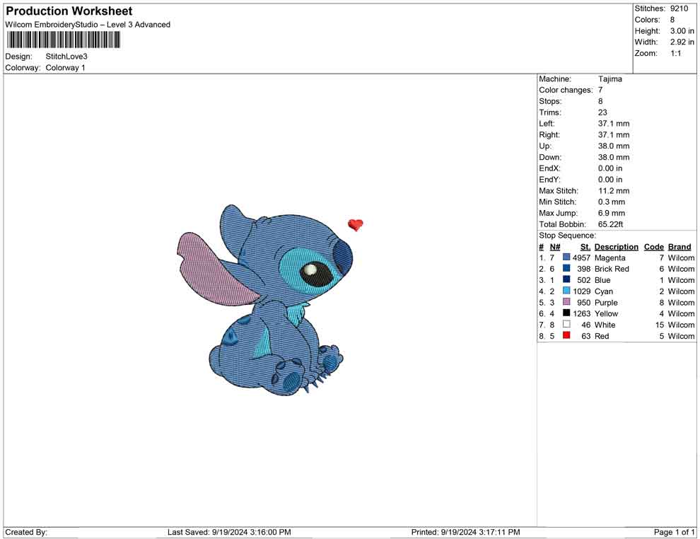Image resolution: width=700 pixels, height=539 pixels.
Task: Click the red heart in the design
Action: coord(356,225)
